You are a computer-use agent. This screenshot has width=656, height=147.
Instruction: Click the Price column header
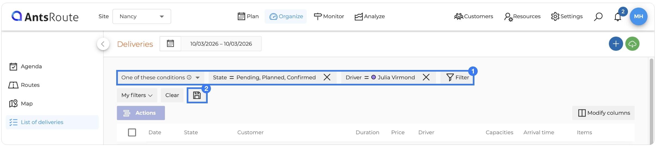point(398,133)
